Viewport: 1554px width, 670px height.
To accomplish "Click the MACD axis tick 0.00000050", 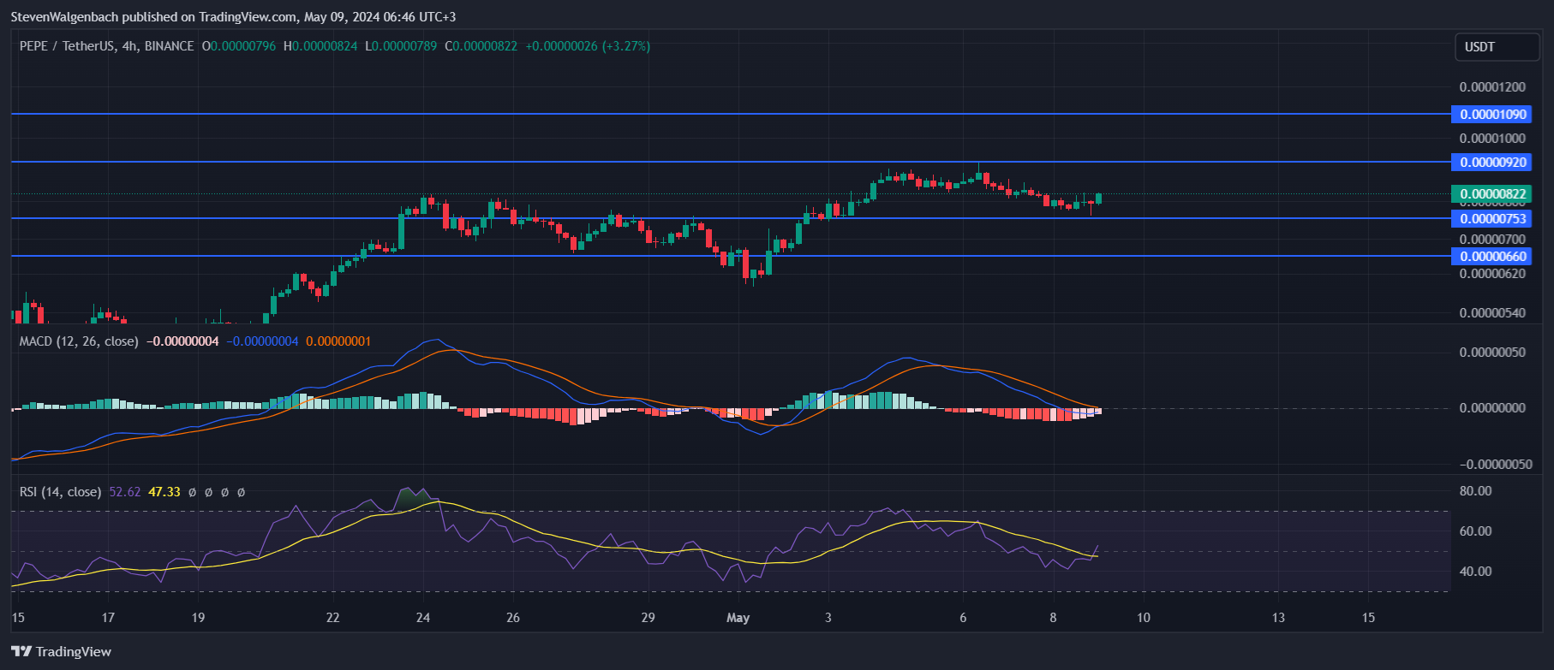I will click(1492, 353).
